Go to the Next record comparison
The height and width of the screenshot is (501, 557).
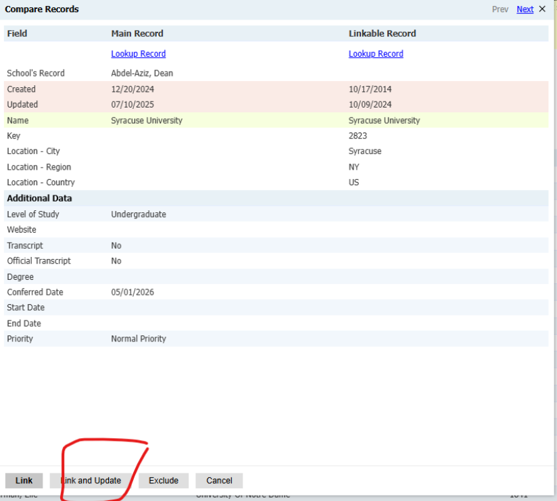525,9
